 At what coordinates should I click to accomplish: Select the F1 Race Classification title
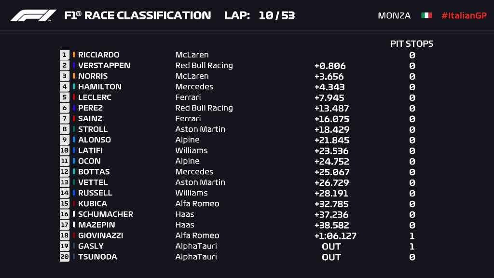[137, 15]
